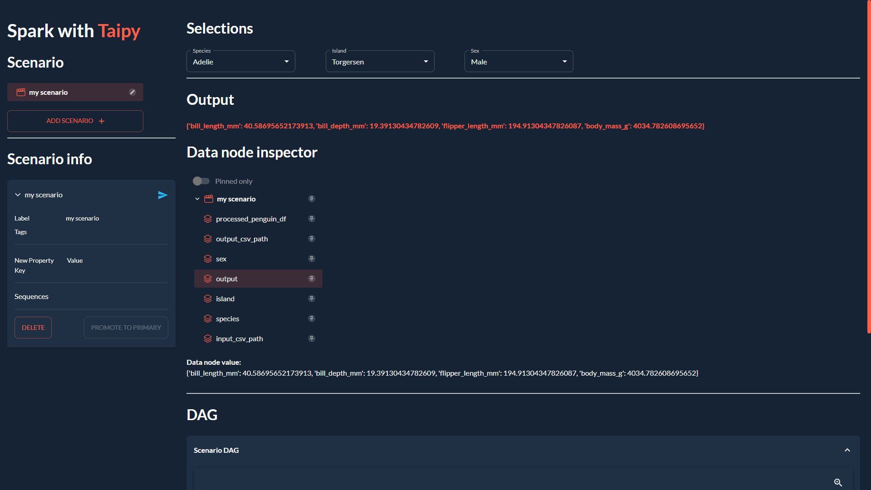Open the Sex dropdown
Screen dimensions: 871x490
519,61
